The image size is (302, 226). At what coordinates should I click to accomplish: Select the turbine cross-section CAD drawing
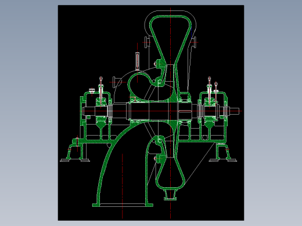[151, 113]
